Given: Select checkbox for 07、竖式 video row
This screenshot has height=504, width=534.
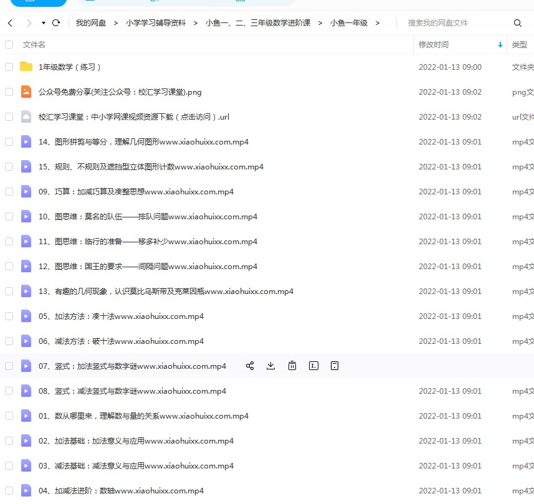Looking at the screenshot, I should (x=9, y=366).
